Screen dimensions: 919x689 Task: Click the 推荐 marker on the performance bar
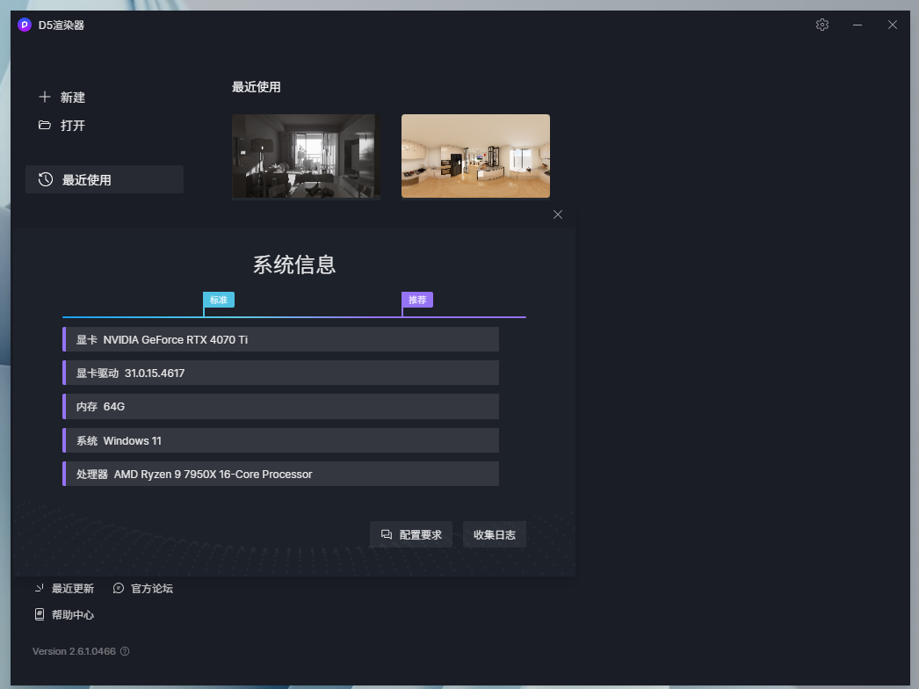pos(417,301)
